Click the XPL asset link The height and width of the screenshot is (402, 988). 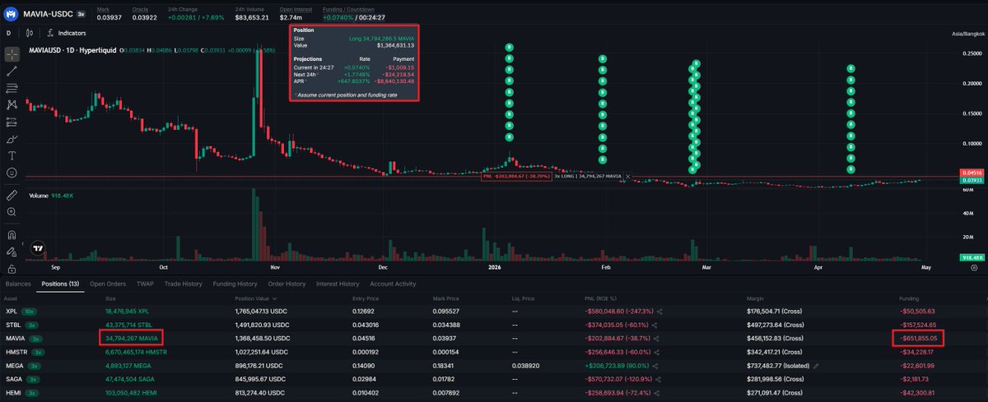(11, 312)
